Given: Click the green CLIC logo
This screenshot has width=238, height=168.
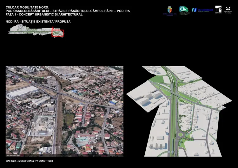Looking at the screenshot, I should click(x=183, y=10).
